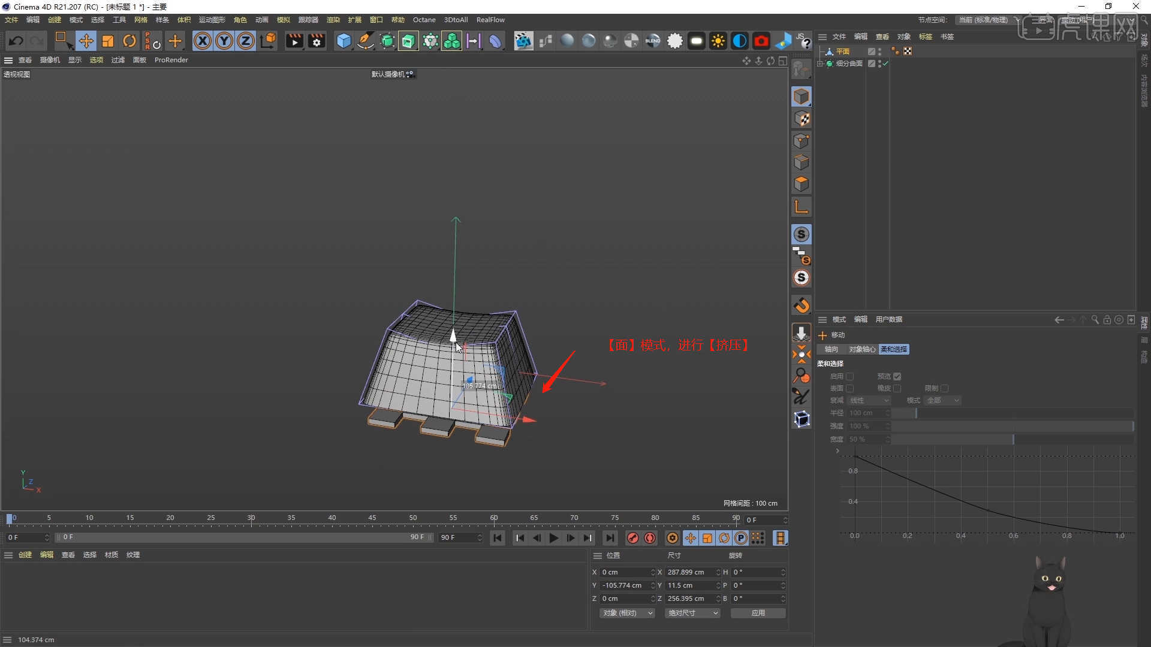Open the Octane menu
The width and height of the screenshot is (1151, 647).
coord(424,20)
